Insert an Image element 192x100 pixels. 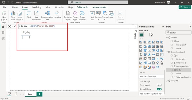[x=111, y=15]
